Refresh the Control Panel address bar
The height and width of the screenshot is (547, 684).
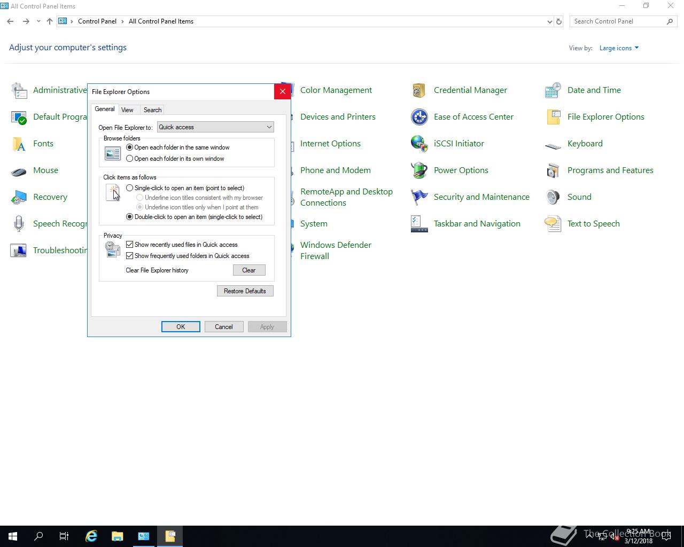click(559, 21)
